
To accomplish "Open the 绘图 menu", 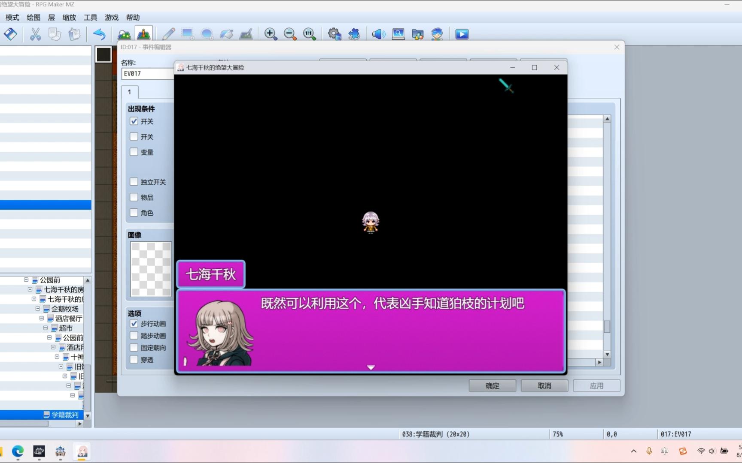I will tap(33, 18).
